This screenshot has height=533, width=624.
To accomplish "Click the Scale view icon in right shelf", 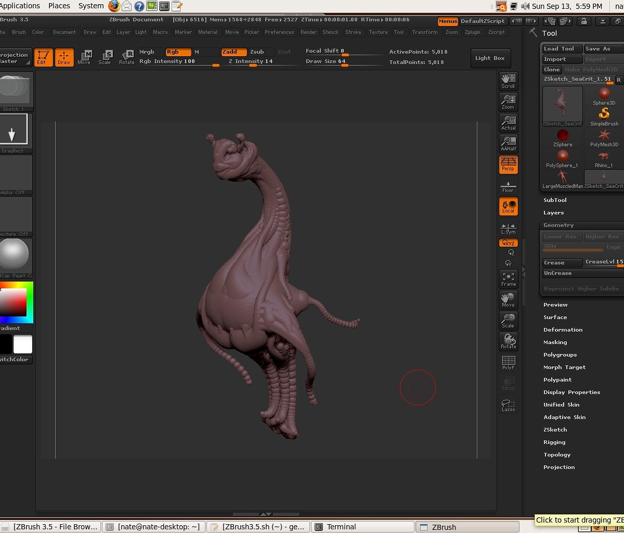I will click(x=508, y=320).
